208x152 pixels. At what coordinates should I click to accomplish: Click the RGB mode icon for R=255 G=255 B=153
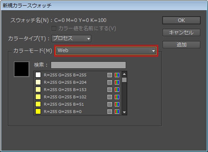point(117,89)
